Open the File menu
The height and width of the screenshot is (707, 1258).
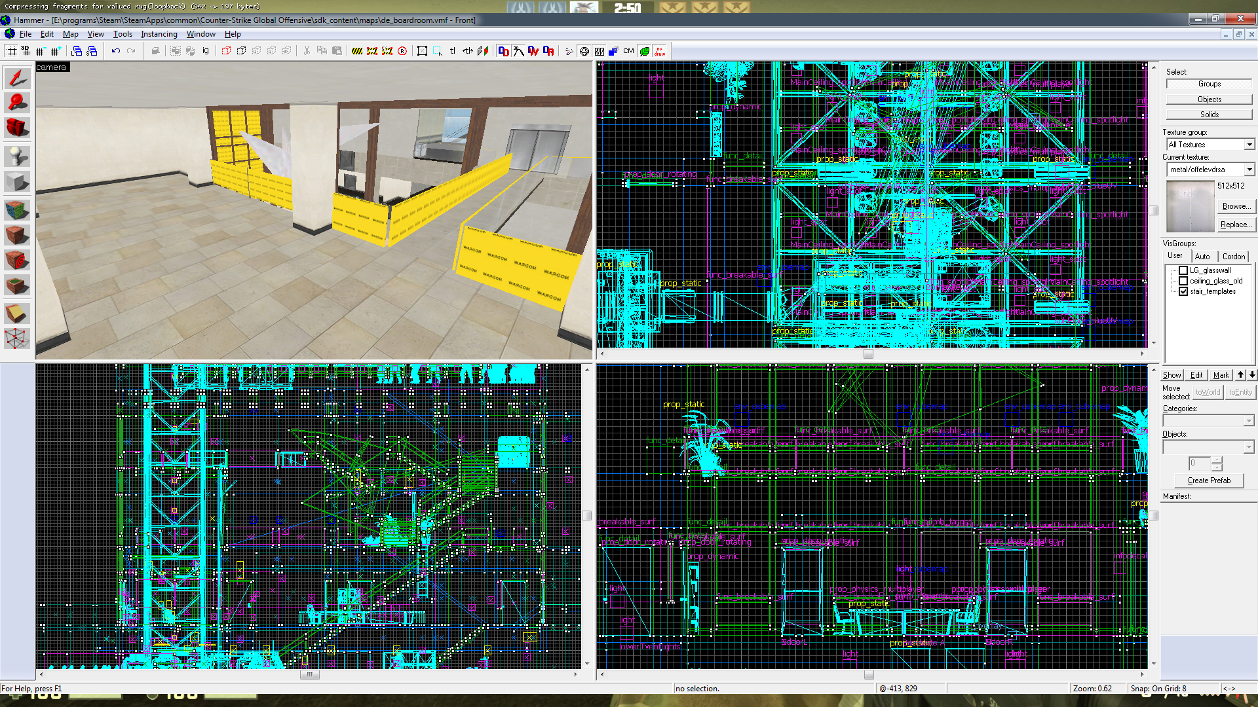(x=25, y=34)
